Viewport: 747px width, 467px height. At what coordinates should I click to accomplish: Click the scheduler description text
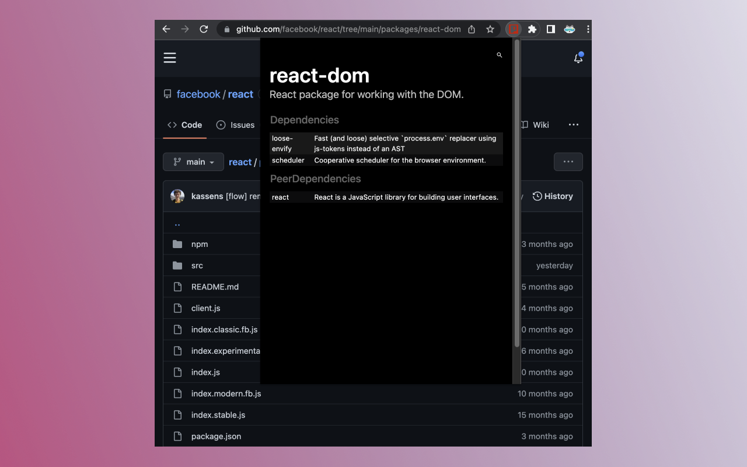point(400,160)
